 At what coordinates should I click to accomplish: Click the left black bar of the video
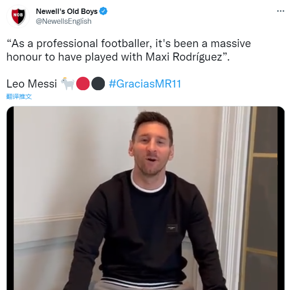[10, 198]
